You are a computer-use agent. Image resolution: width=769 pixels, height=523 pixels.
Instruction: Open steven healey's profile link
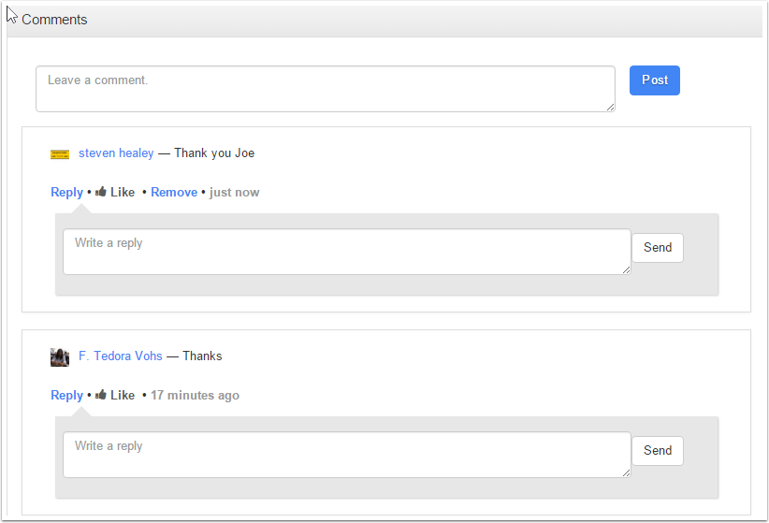click(116, 153)
